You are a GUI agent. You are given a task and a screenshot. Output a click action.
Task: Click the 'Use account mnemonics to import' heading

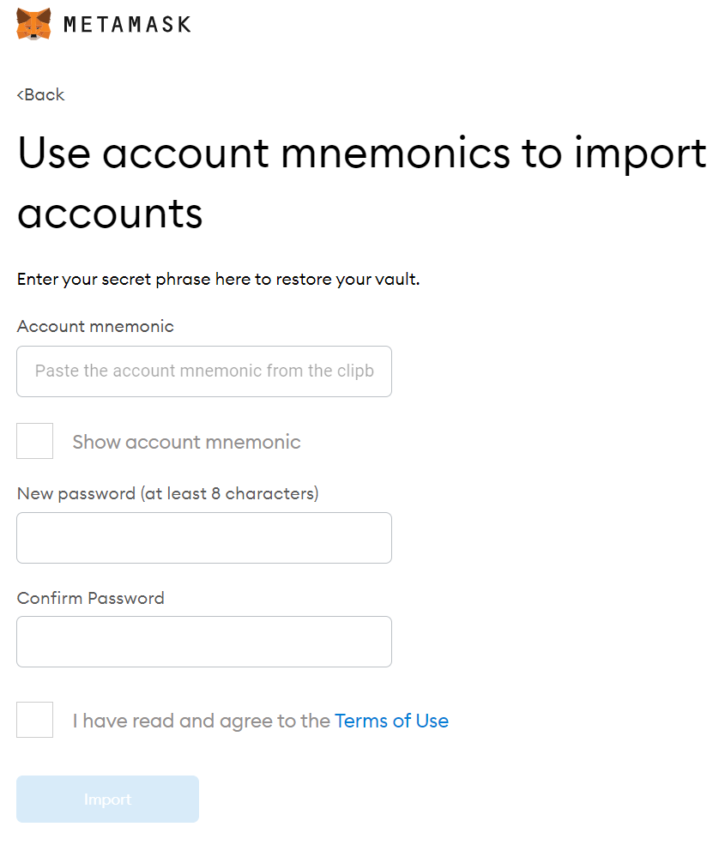(x=361, y=154)
